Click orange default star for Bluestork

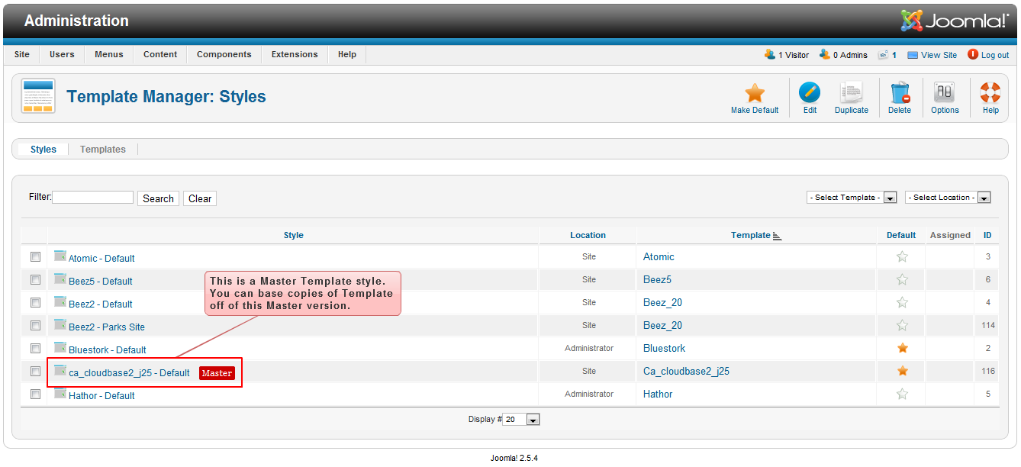pos(903,348)
